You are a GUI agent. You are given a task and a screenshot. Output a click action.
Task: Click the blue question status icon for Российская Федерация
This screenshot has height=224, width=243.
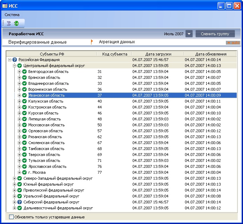pos(15,60)
